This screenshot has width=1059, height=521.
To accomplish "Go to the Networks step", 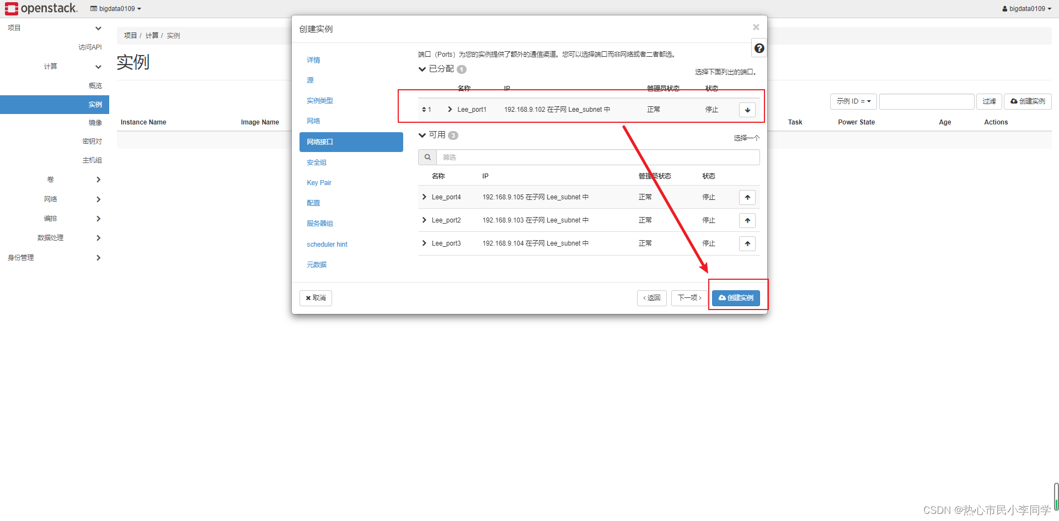I will (x=313, y=121).
